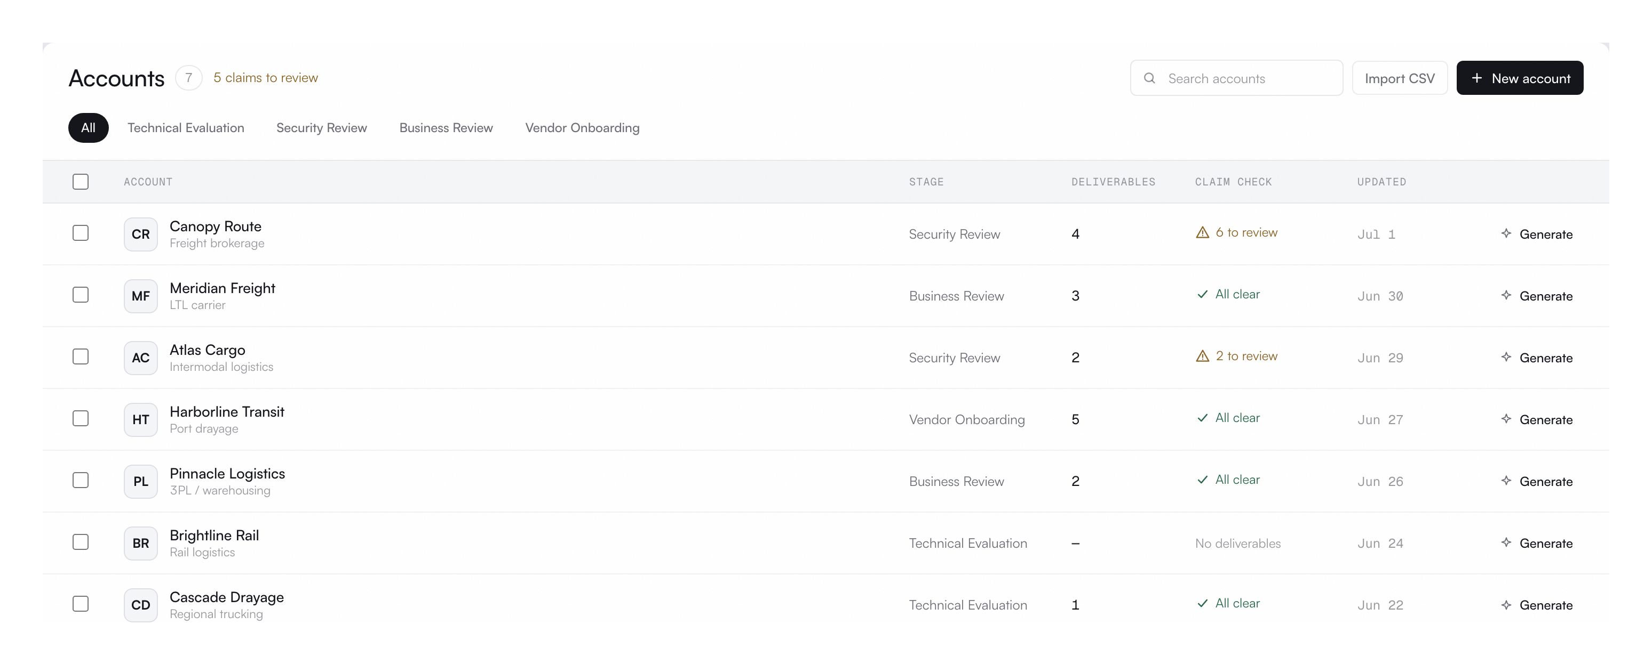
Task: Click sparkle icon in Canopy Route row
Action: tap(1506, 233)
